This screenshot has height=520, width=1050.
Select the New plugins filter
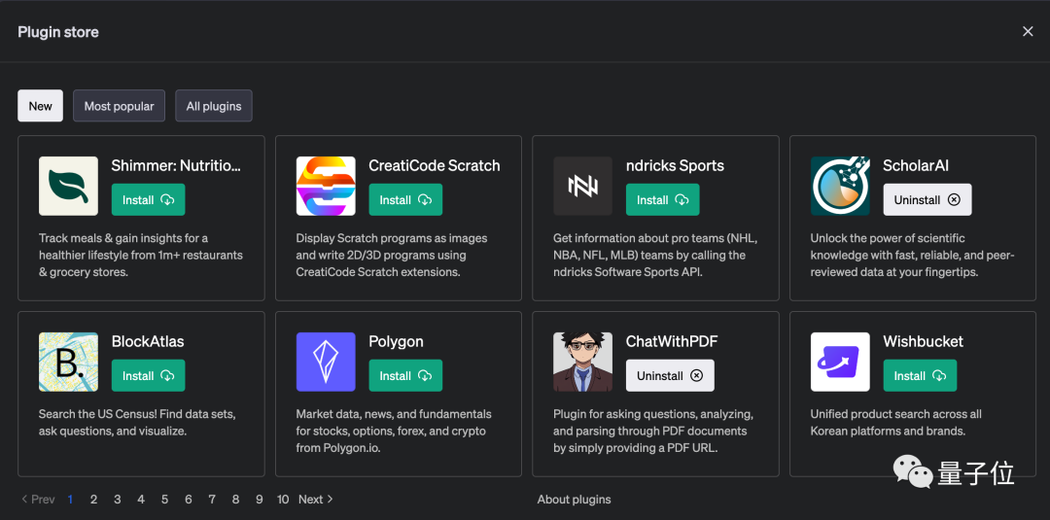(x=41, y=106)
